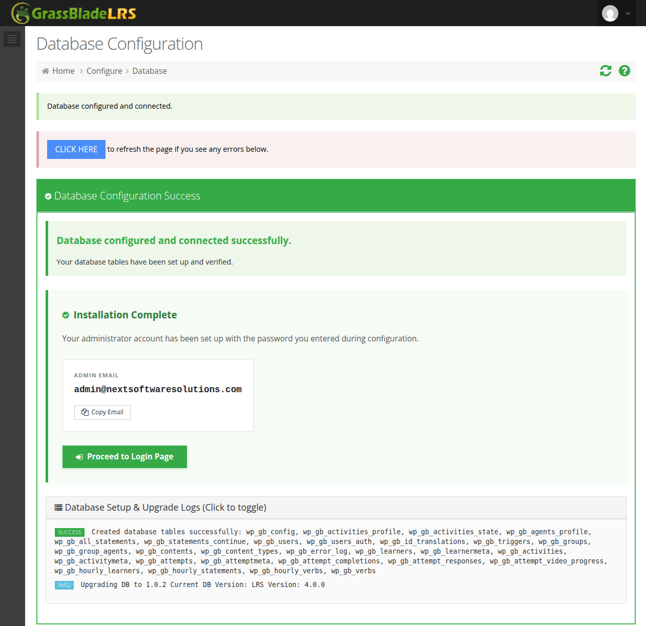The image size is (646, 626).
Task: Open the Database breadcrumb link
Action: click(x=150, y=71)
